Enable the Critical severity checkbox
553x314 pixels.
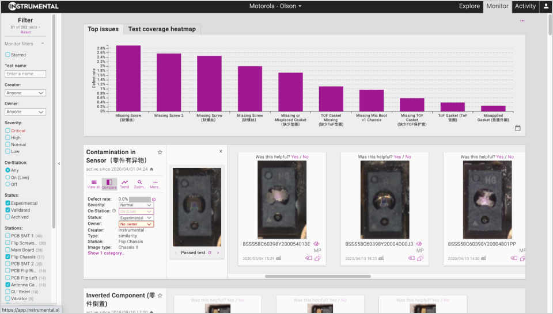tap(8, 131)
